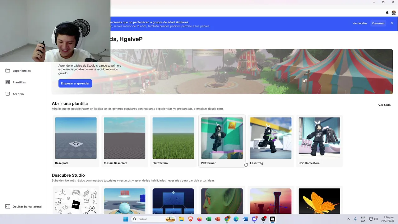Open the network icon in system tray
398x224 pixels.
[371, 219]
